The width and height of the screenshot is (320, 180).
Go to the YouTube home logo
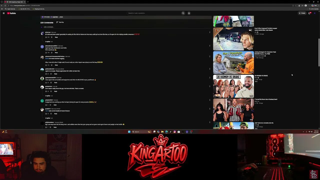coord(11,13)
